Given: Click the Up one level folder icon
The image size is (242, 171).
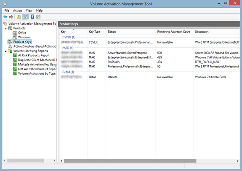Looking at the screenshot, I should pyautogui.click(x=19, y=17).
